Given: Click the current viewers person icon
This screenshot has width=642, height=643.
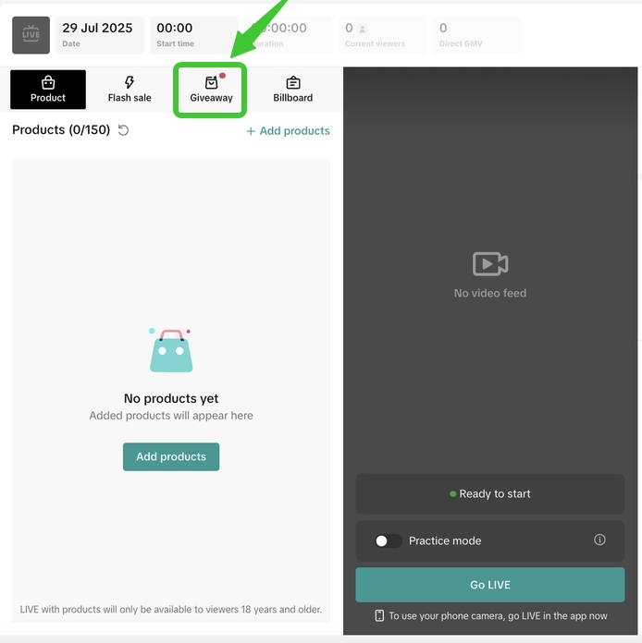Looking at the screenshot, I should [363, 29].
